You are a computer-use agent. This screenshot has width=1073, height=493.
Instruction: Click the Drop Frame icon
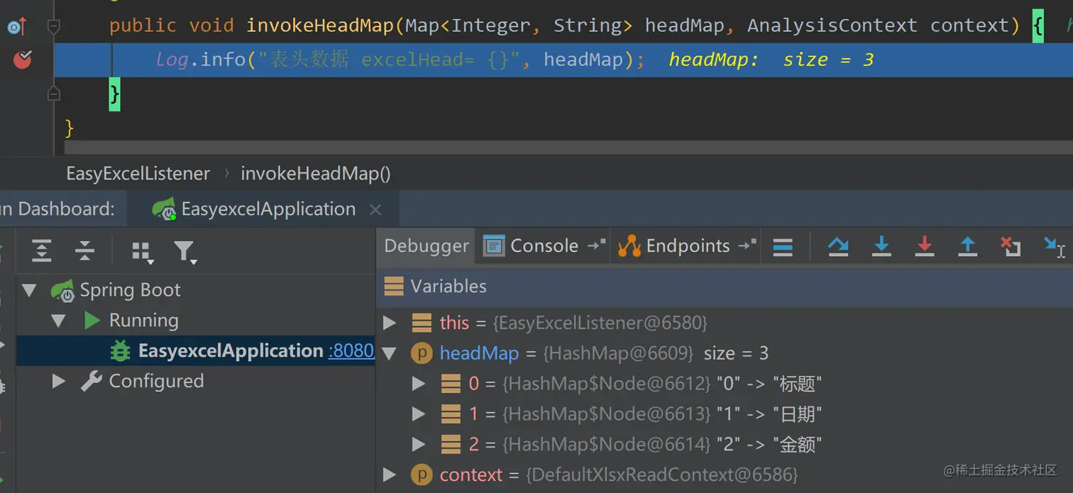pyautogui.click(x=1010, y=246)
